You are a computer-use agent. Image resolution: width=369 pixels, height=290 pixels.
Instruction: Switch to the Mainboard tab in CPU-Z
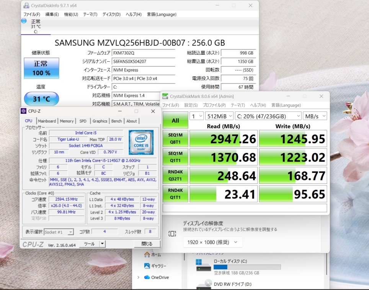pyautogui.click(x=47, y=121)
